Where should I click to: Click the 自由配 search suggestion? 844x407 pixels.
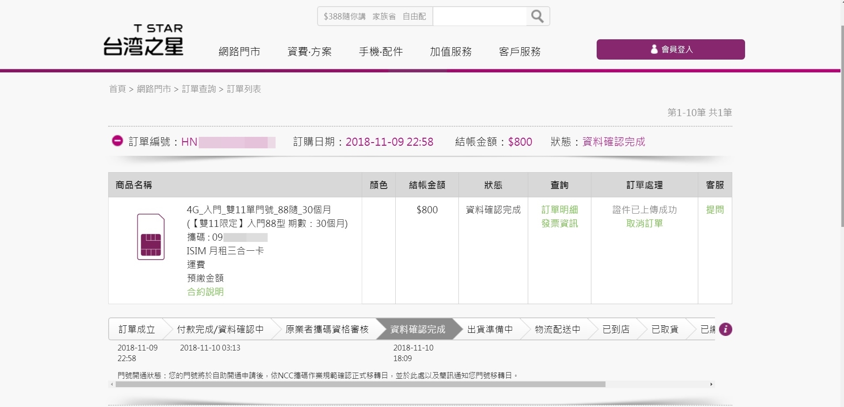[x=414, y=16]
